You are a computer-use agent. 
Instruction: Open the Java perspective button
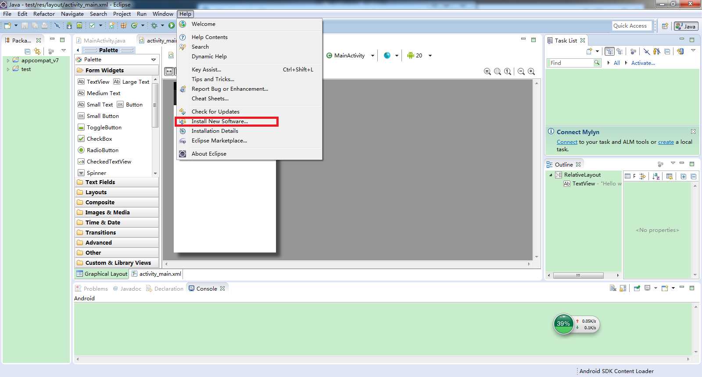tap(686, 26)
